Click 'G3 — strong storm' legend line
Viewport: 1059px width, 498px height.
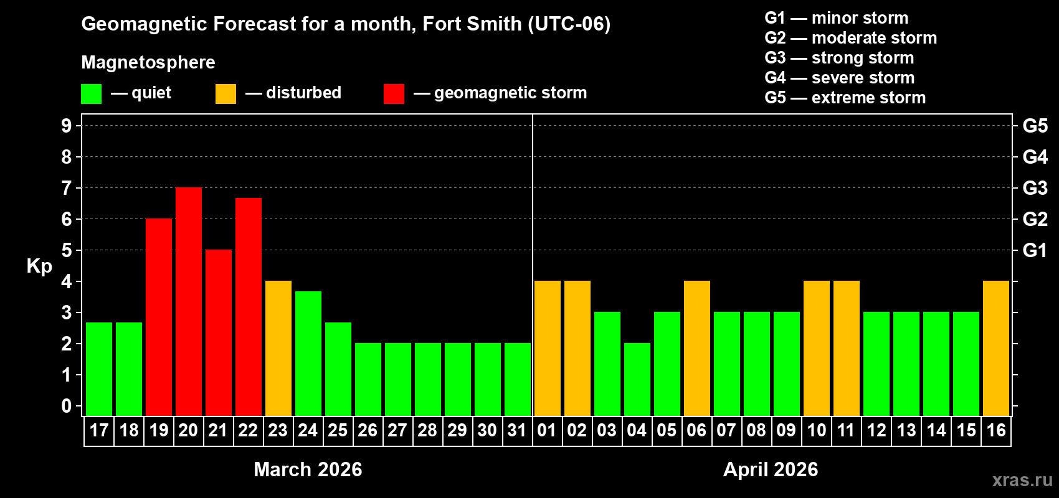(x=839, y=58)
